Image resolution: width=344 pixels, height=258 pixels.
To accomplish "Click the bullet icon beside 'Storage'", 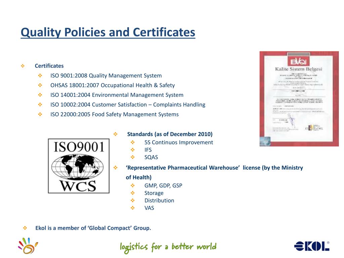I will point(133,193).
